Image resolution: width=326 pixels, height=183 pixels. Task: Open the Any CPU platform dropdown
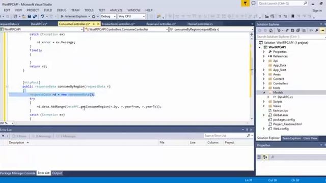pos(131,16)
